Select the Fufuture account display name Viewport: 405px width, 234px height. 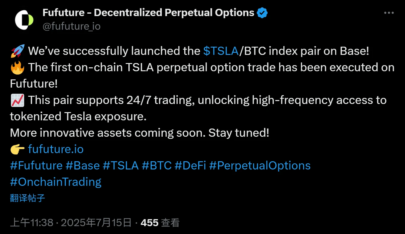tap(149, 12)
